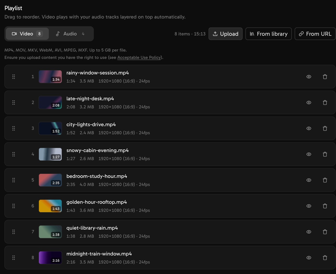Grab the drag handle of rainy-window-session.mp4
Viewport: 336px width, 274px height.
14,77
